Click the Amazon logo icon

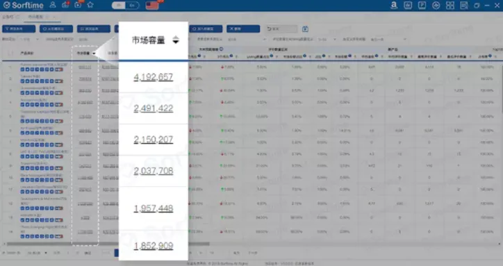point(394,5)
